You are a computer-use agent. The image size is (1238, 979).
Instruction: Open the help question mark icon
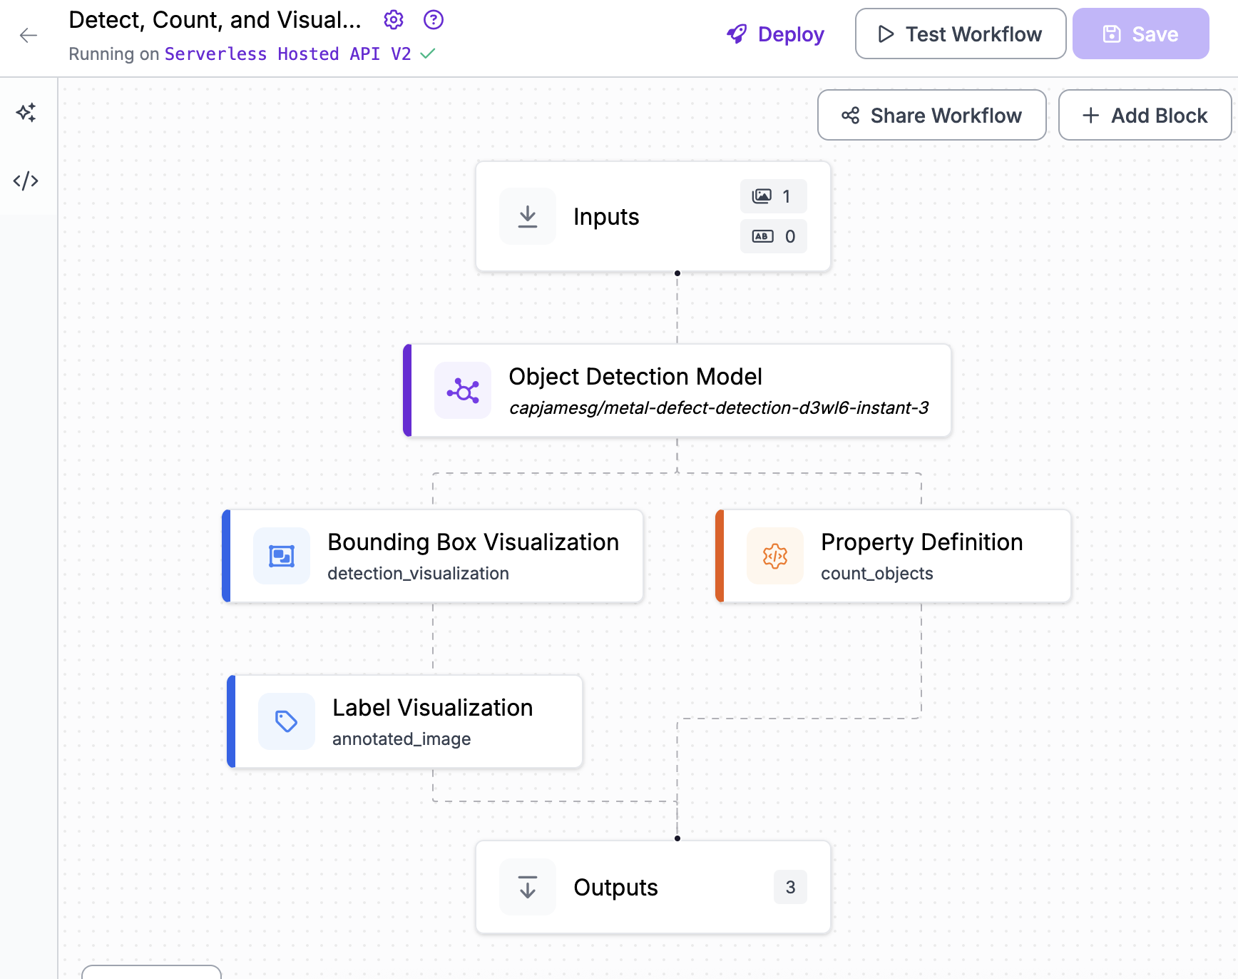coord(434,20)
